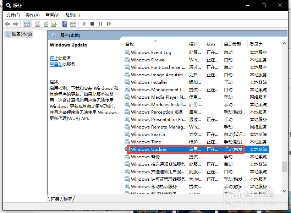
Task: Click the 服务(本地) panel header
Action: point(70,35)
